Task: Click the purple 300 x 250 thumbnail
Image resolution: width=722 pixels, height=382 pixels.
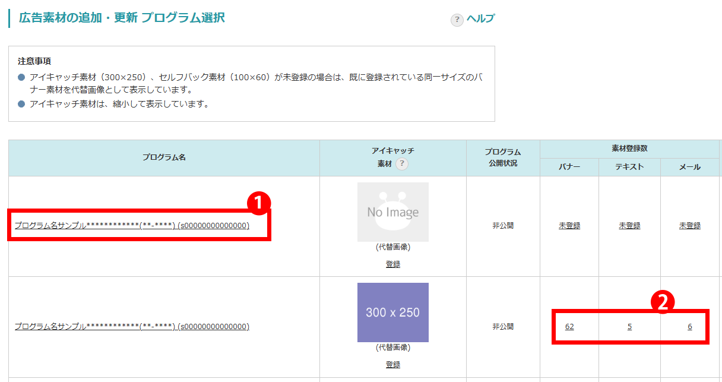Action: tap(392, 312)
